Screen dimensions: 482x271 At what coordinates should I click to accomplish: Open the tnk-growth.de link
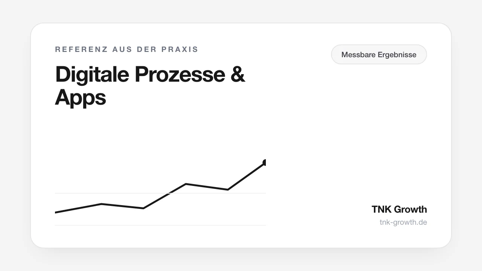(403, 222)
